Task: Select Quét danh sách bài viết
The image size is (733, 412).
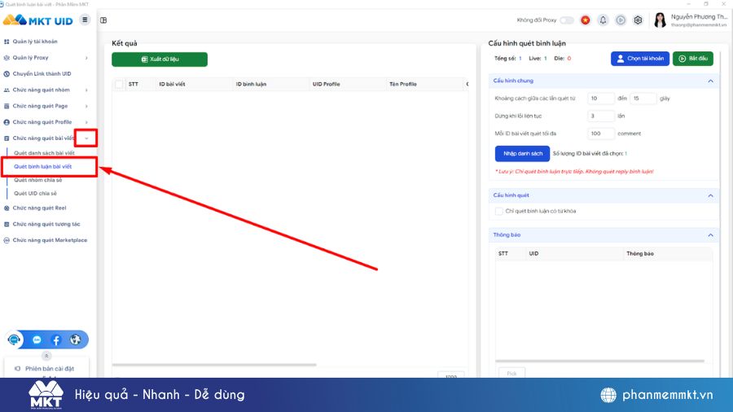Action: [x=44, y=153]
